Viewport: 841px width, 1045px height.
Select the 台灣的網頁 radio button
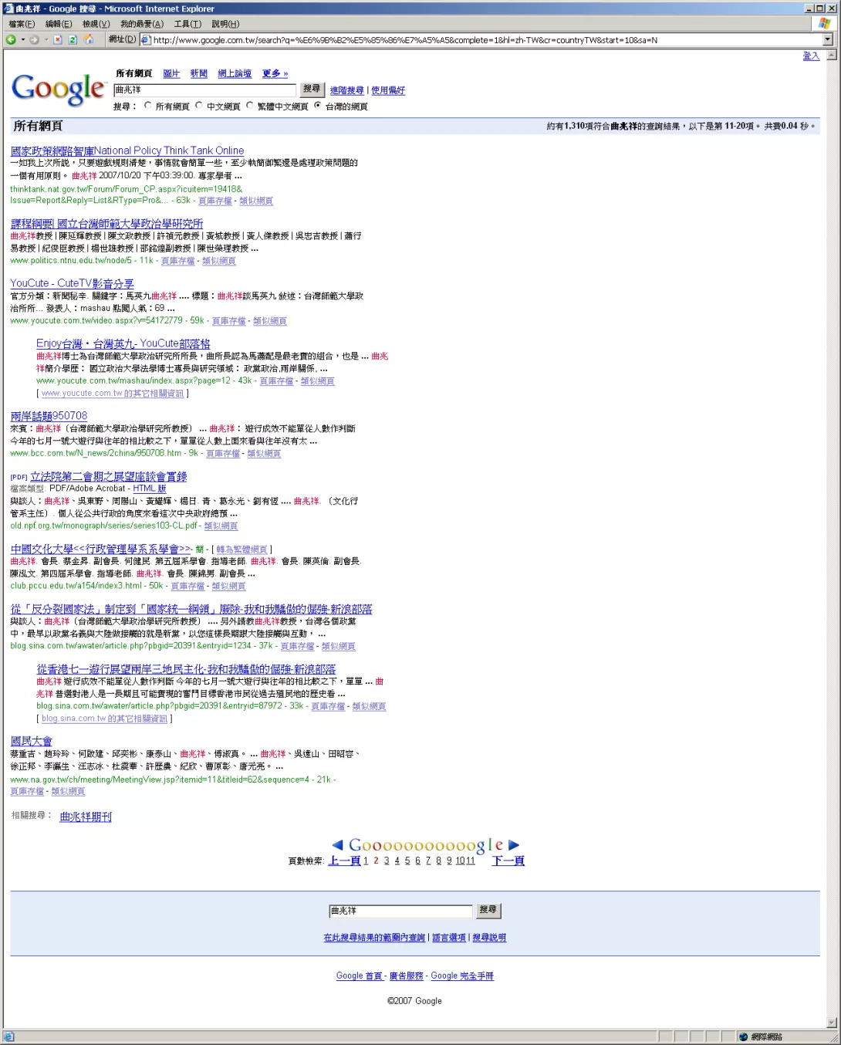click(x=317, y=106)
